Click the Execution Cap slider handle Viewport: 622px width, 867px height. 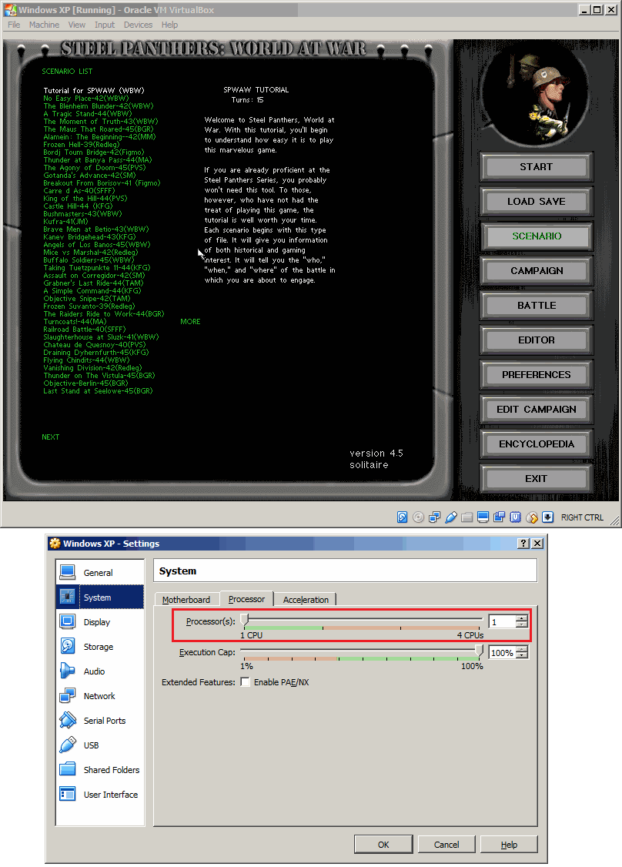pyautogui.click(x=479, y=650)
